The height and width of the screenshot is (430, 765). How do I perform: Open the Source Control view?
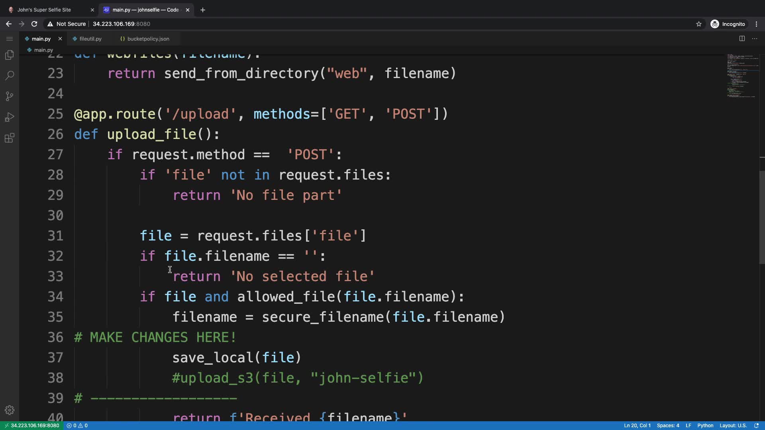(x=10, y=96)
